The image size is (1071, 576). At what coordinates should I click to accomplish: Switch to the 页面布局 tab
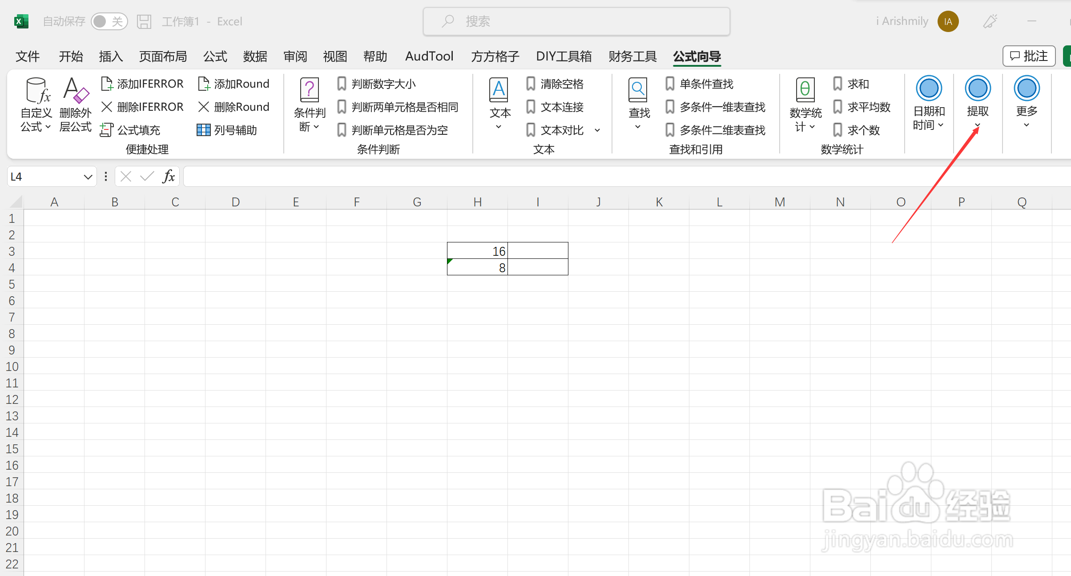coord(163,56)
